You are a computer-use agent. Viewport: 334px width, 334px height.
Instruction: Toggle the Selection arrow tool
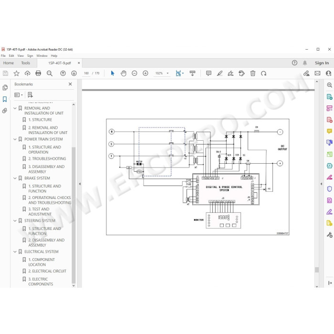(113, 73)
